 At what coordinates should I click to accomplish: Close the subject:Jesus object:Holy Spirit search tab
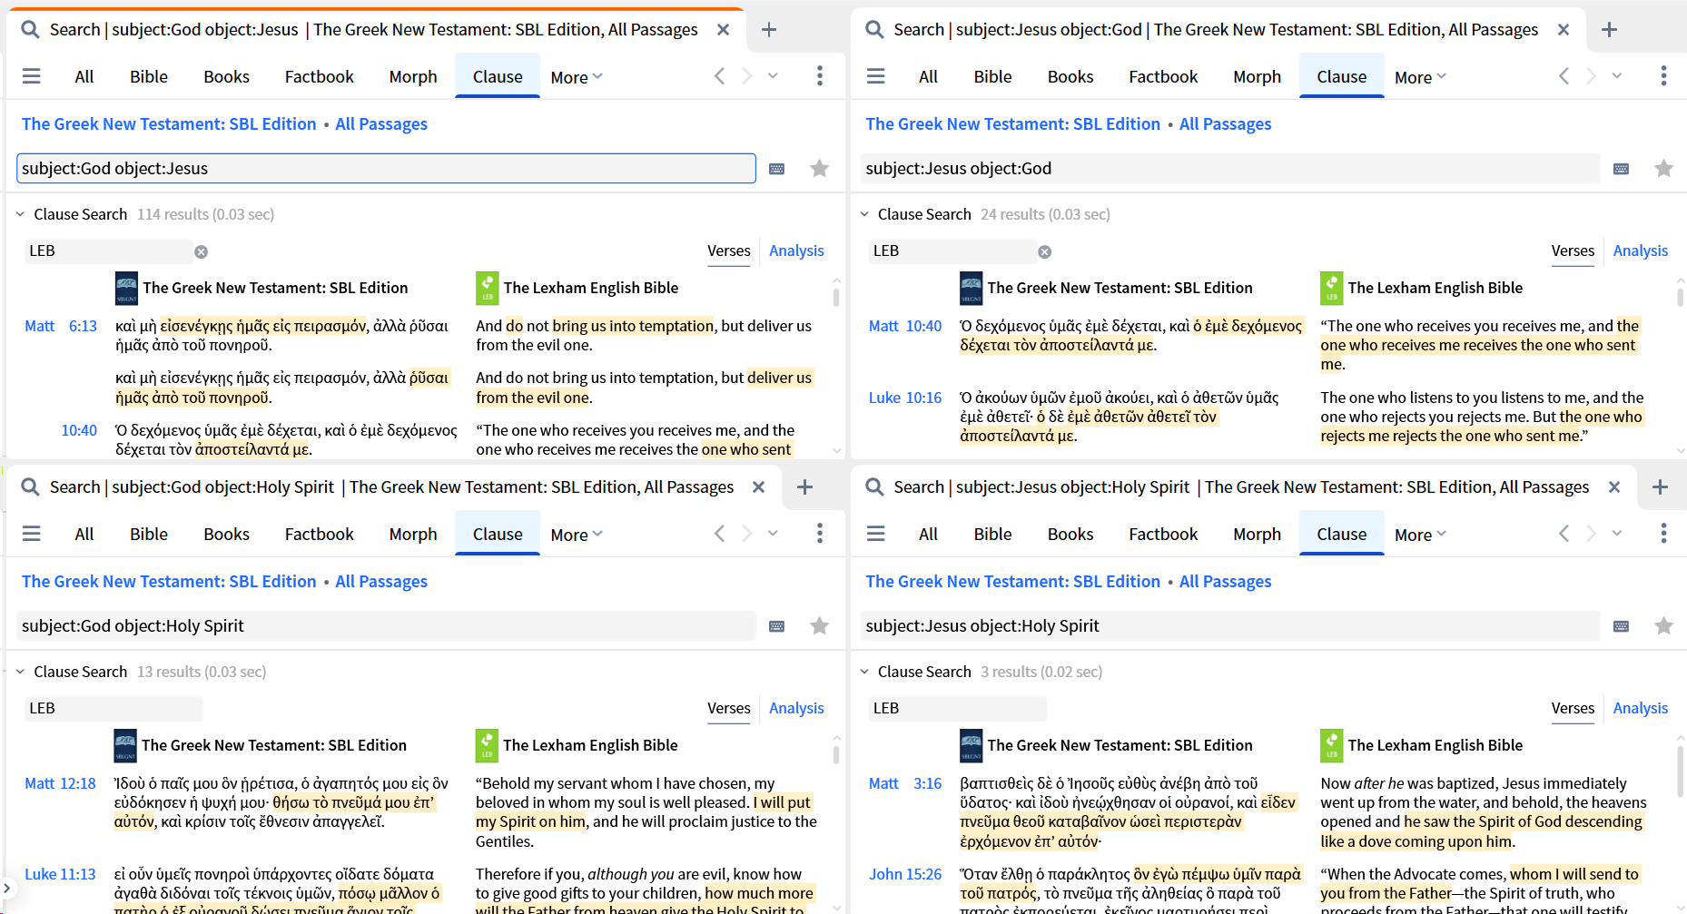coord(1614,487)
